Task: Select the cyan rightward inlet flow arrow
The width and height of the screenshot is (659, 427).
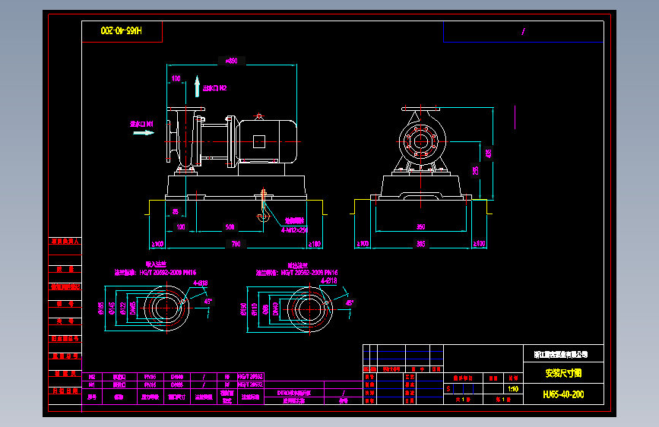Action: [x=144, y=133]
